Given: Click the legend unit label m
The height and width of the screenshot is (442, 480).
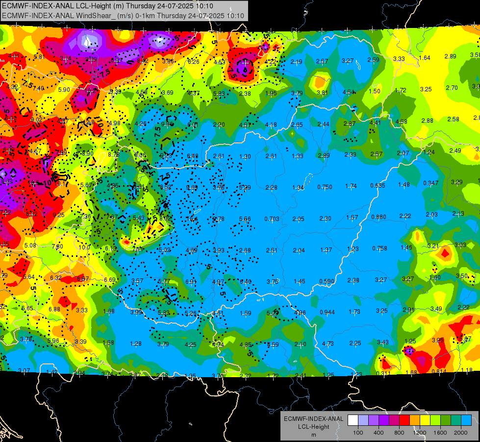Looking at the screenshot, I should 313,435.
